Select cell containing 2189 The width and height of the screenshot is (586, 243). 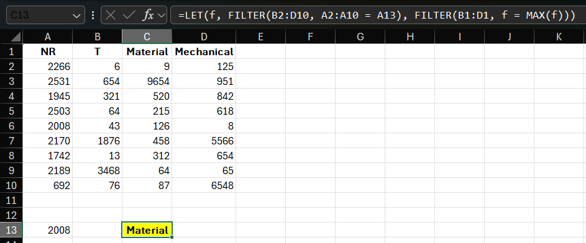click(47, 170)
